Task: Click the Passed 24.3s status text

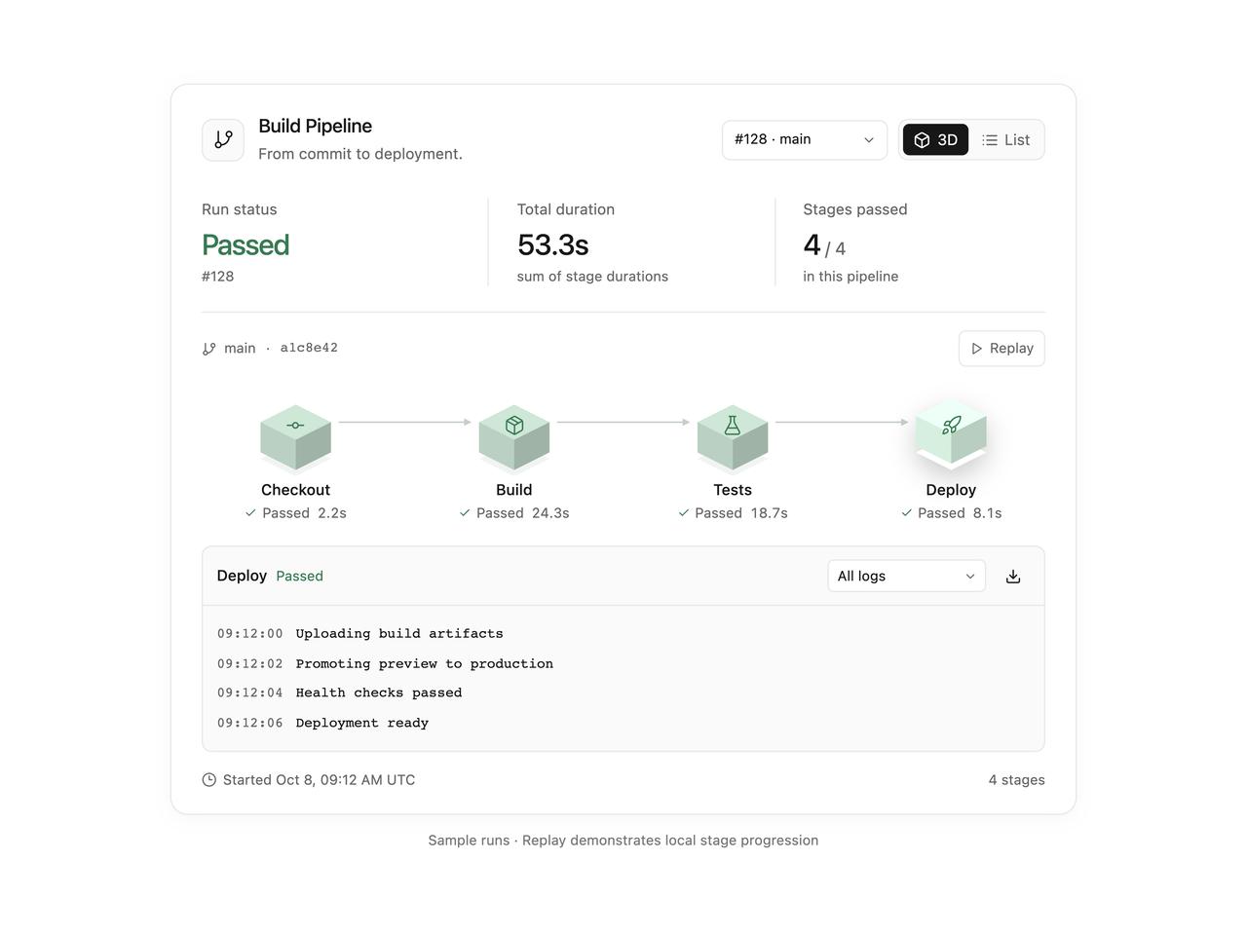Action: (x=522, y=513)
